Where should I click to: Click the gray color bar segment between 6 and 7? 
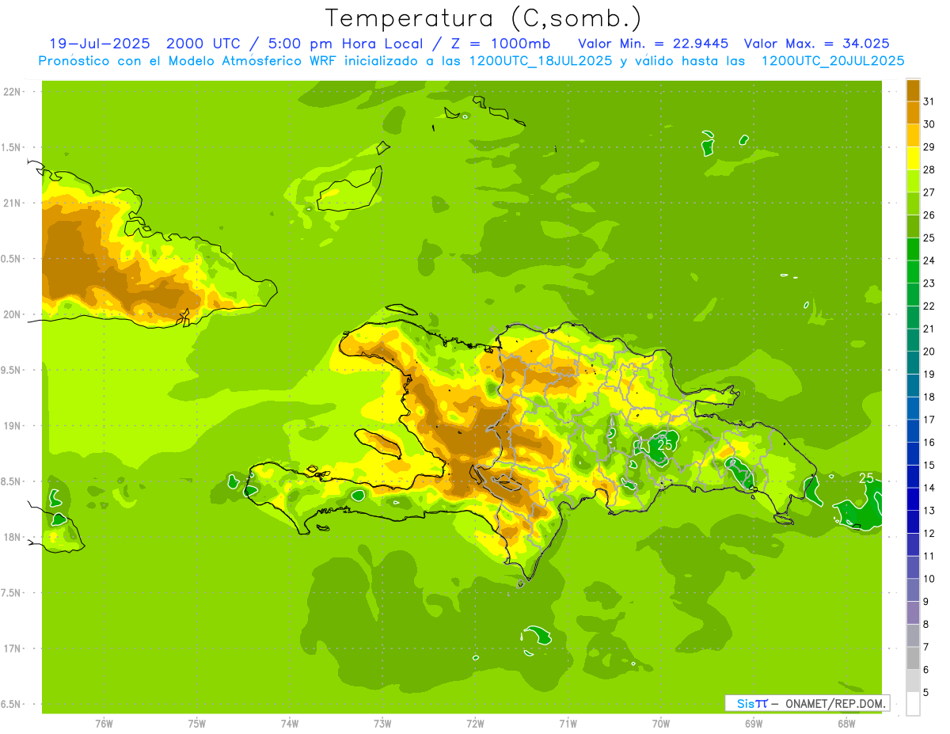913,658
